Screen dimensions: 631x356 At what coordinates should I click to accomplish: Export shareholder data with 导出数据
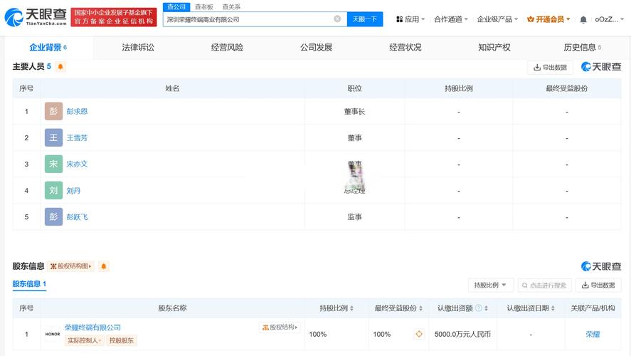(598, 285)
